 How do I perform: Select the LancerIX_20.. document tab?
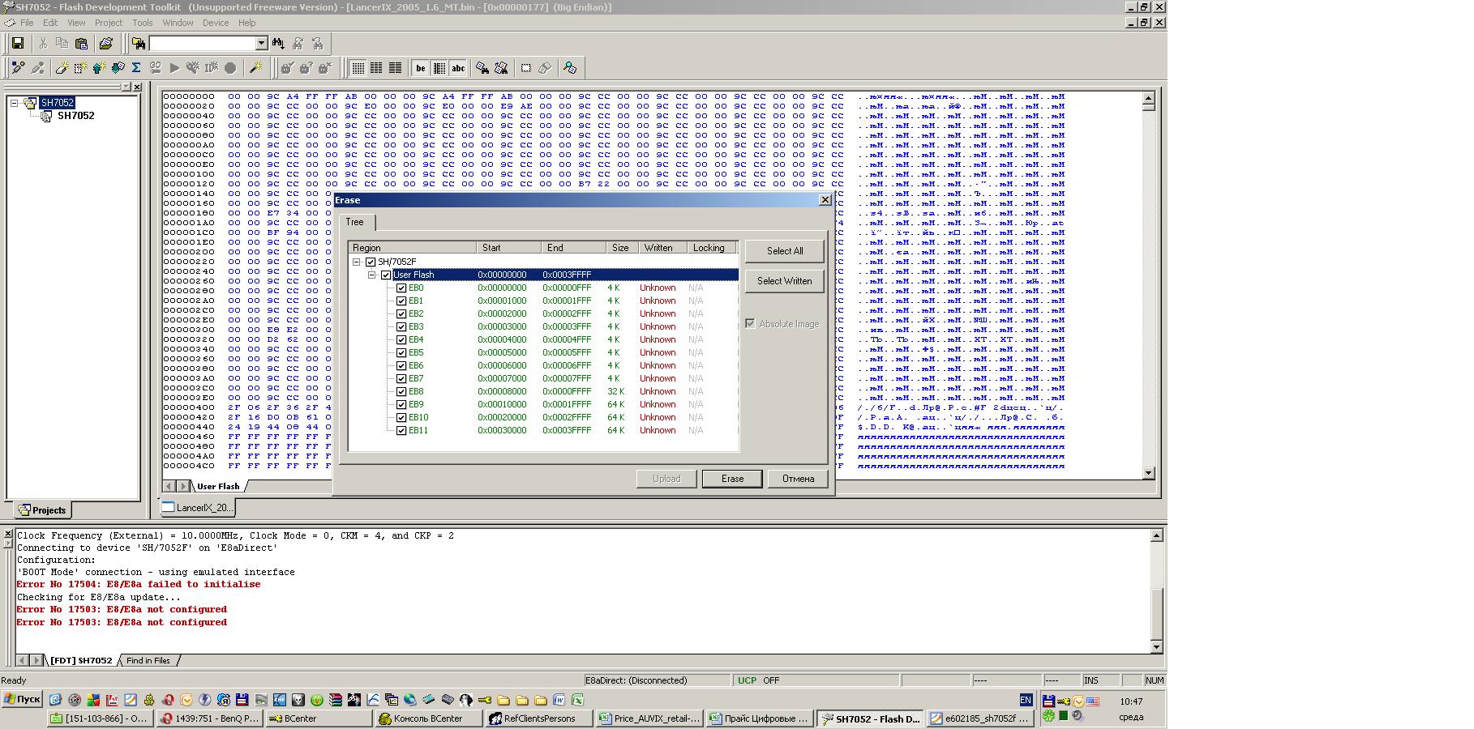197,508
